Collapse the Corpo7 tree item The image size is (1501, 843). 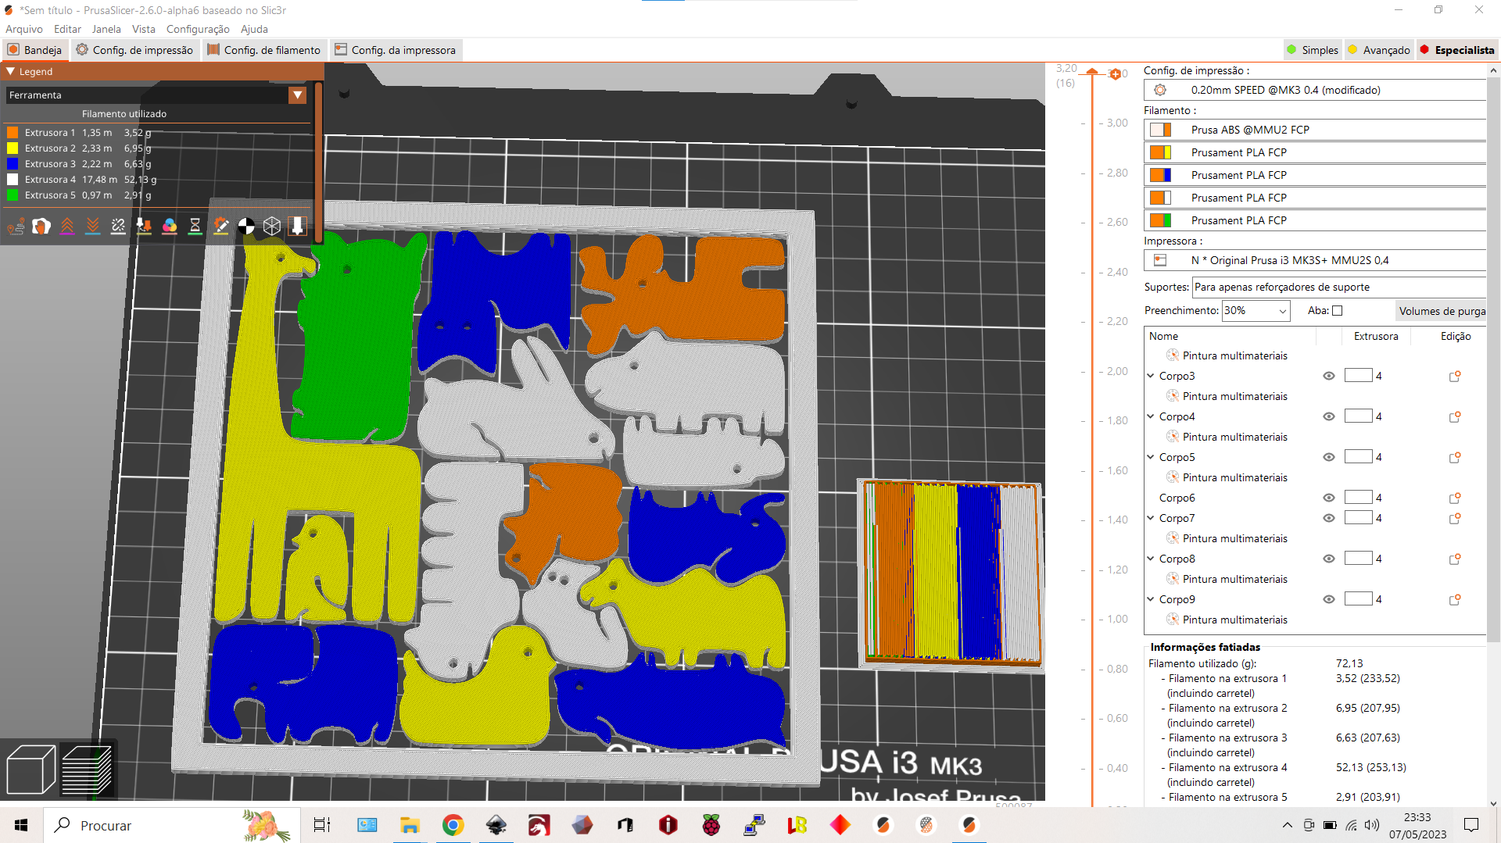(1151, 518)
